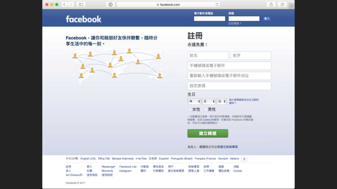Click the 登入 button in header

coord(267,19)
